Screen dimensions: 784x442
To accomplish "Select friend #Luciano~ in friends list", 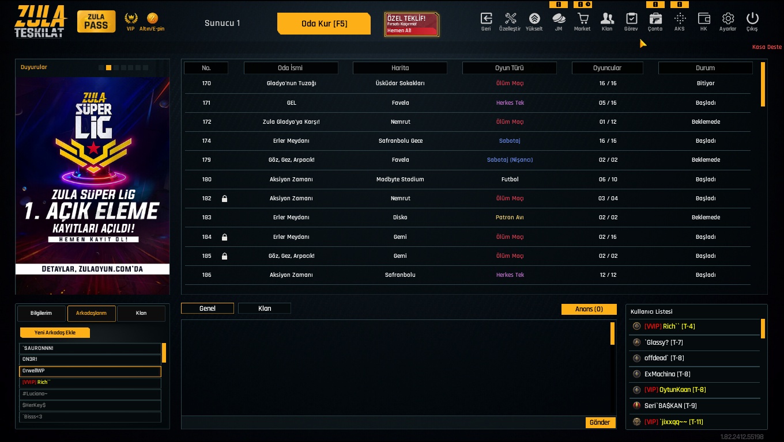I will click(90, 394).
